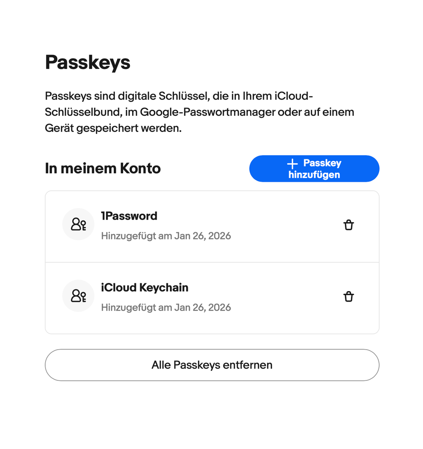Click the 'In meinem Konto' section heading
Screen dimensions: 423x449
point(103,168)
